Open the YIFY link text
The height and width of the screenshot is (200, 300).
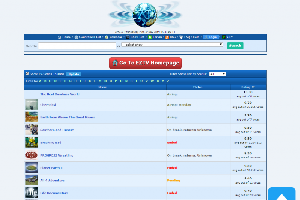coord(229,37)
